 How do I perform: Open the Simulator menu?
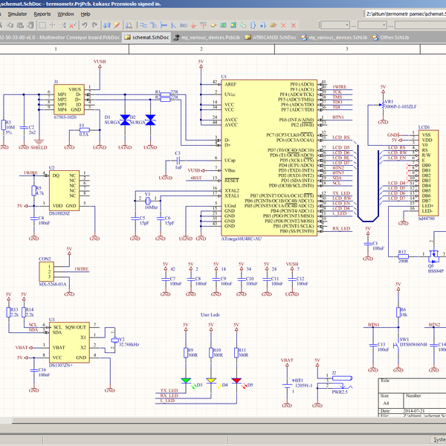tap(17, 13)
